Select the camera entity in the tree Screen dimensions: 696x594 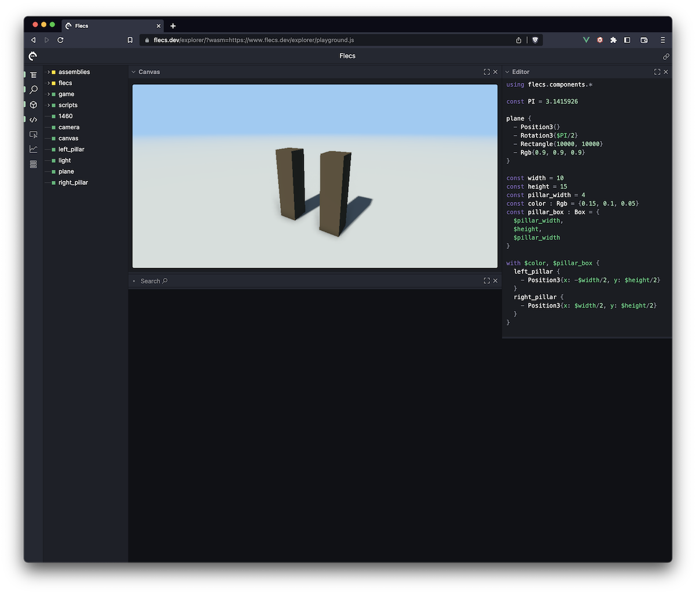(x=69, y=127)
